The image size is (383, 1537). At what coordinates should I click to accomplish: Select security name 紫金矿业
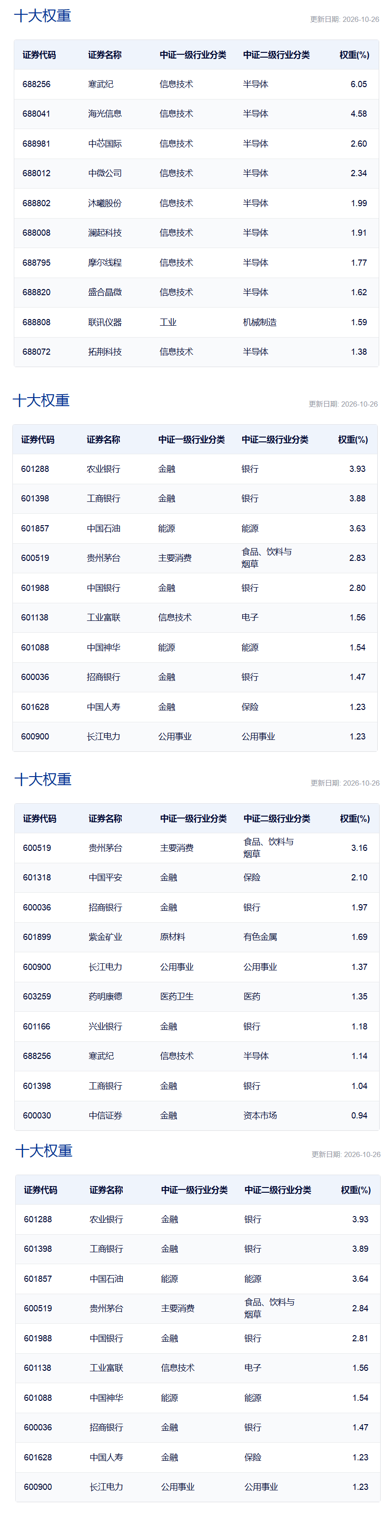(106, 938)
